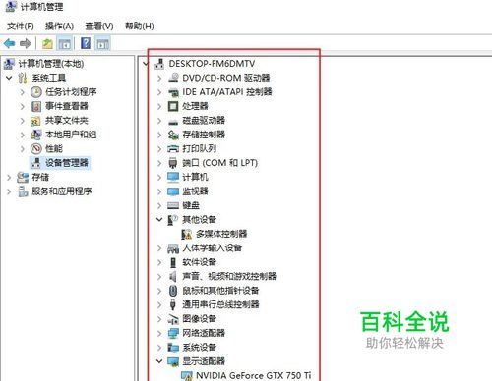Collapse the 其他设备 category

coord(159,219)
